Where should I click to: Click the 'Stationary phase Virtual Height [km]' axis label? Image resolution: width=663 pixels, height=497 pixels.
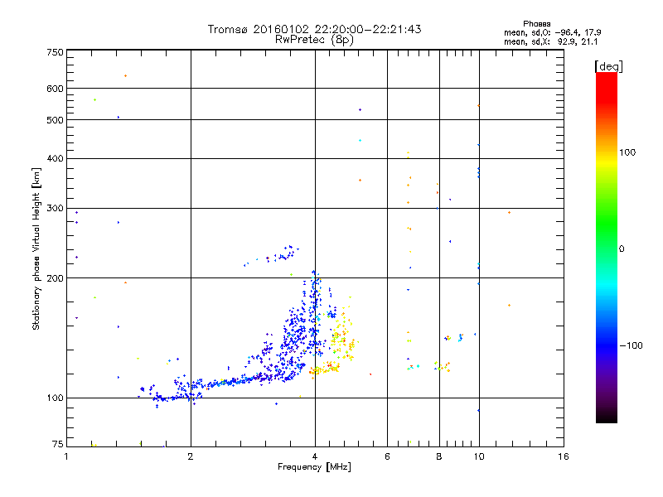click(x=36, y=249)
